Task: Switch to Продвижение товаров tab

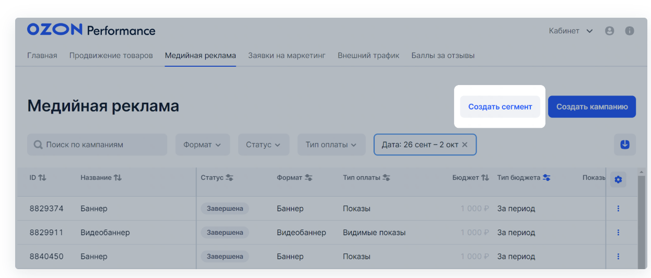Action: [x=111, y=55]
